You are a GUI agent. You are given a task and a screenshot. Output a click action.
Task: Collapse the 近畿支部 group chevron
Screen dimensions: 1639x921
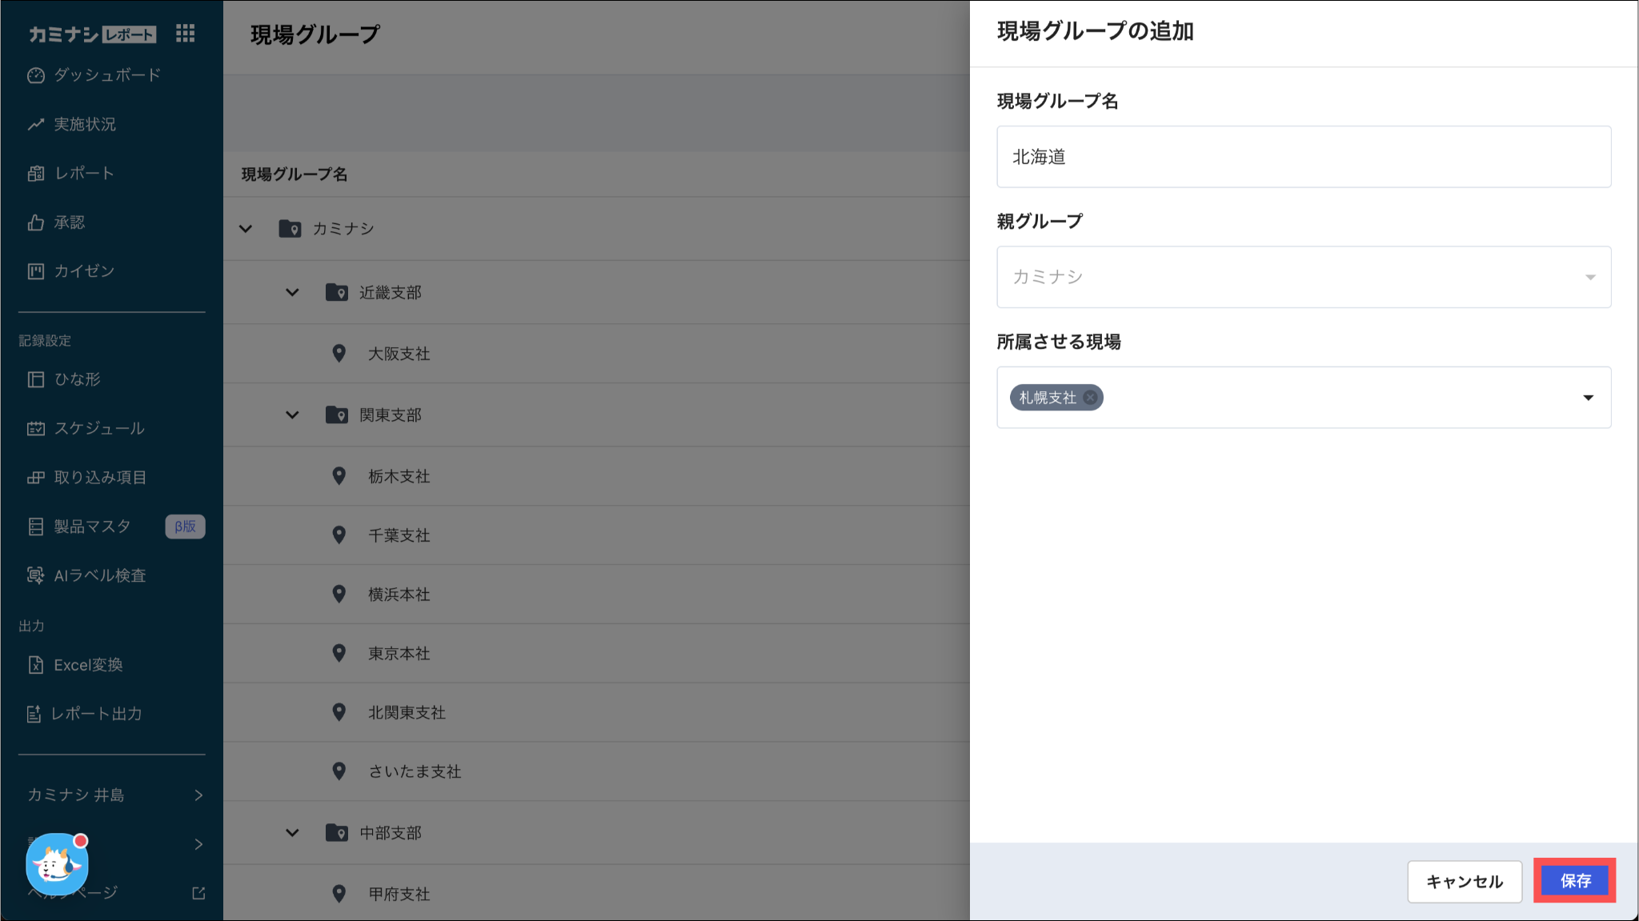(292, 293)
